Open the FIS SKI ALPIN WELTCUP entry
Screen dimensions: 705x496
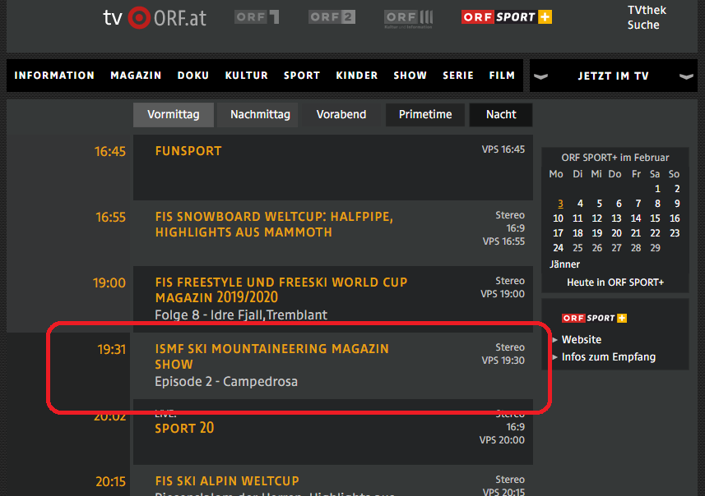[x=227, y=481]
